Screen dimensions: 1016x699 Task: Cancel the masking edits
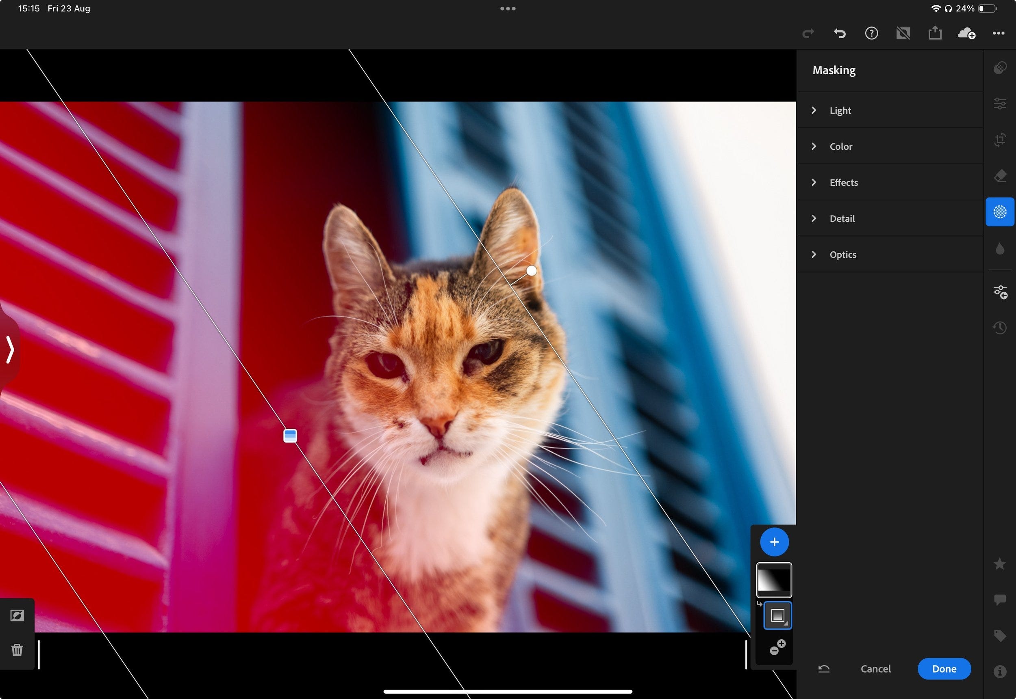(875, 669)
